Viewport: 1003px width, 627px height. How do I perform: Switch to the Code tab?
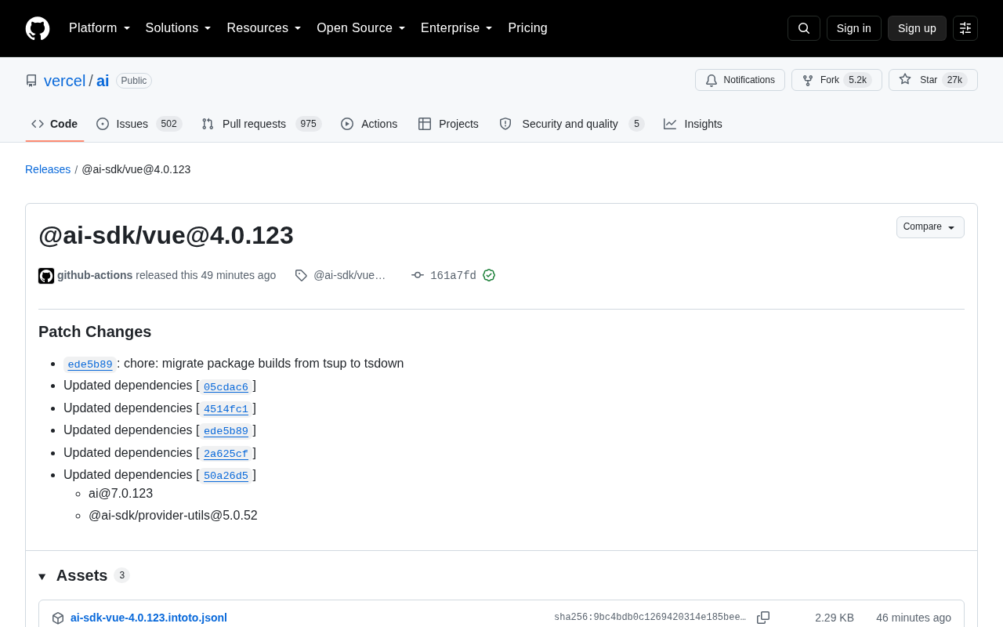(55, 124)
